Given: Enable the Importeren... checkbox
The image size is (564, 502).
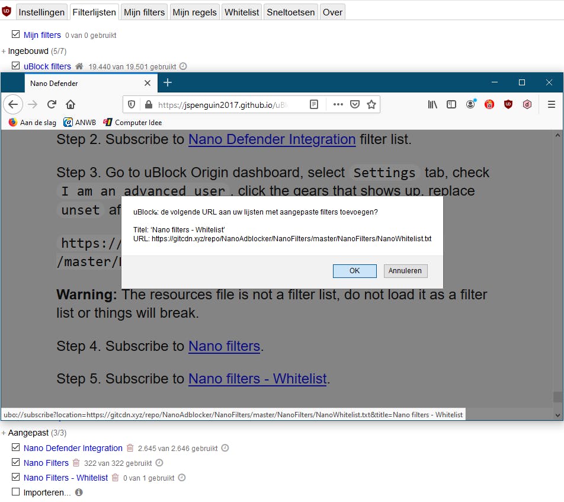Looking at the screenshot, I should pos(15,491).
